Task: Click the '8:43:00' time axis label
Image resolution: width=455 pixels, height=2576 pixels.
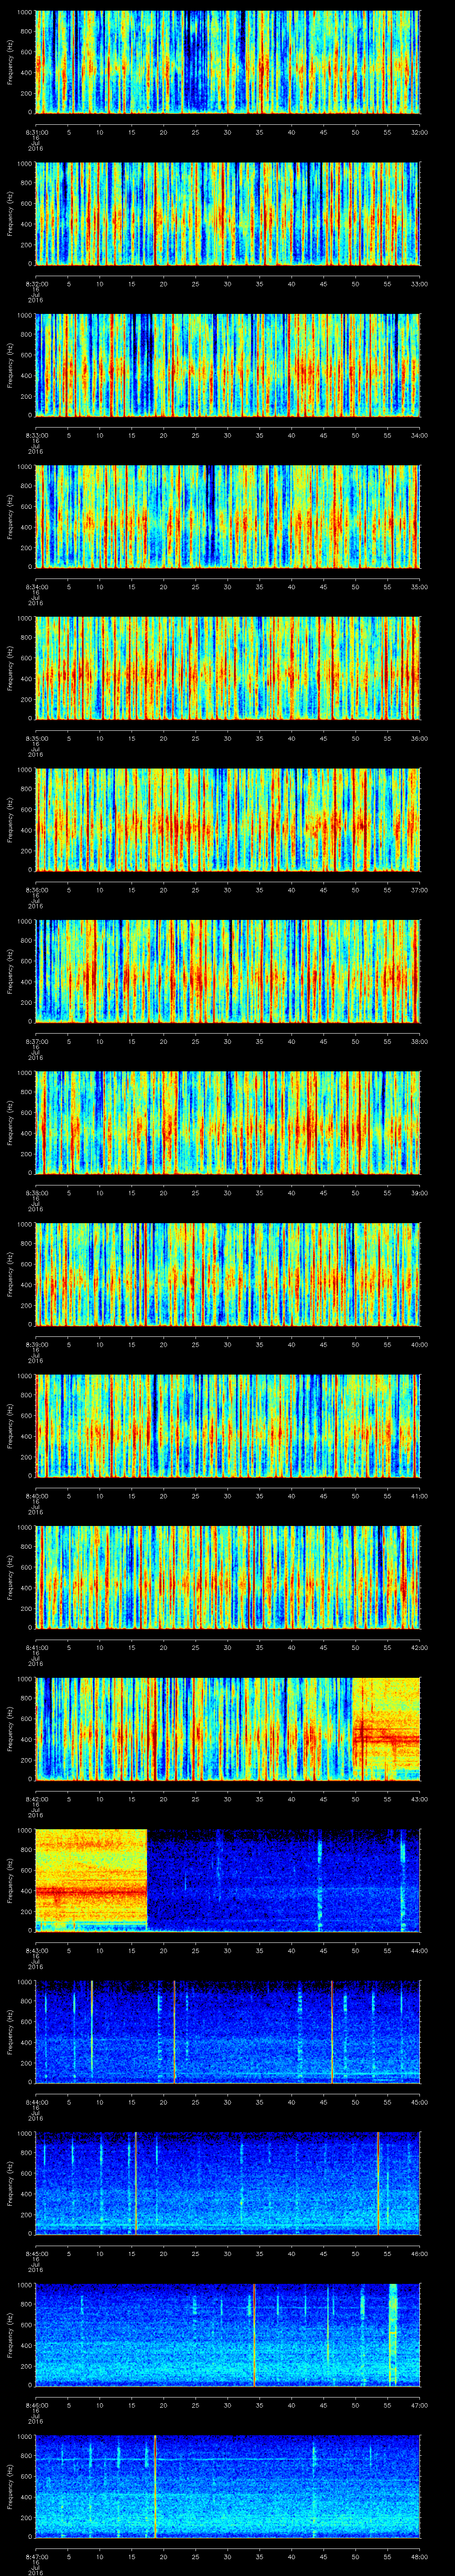Action: [36, 1950]
